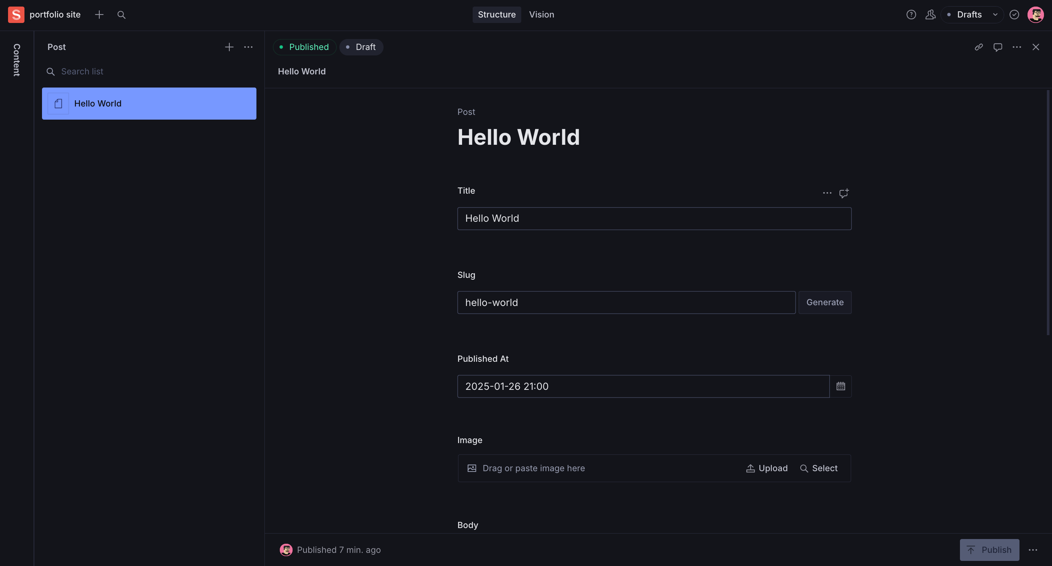
Task: Open the help question mark icon
Action: click(911, 15)
